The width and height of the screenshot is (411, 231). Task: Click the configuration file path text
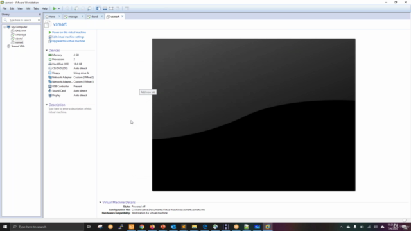coord(168,210)
